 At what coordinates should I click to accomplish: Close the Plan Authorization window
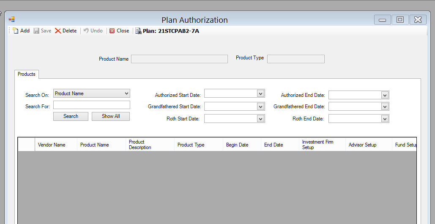click(x=418, y=20)
